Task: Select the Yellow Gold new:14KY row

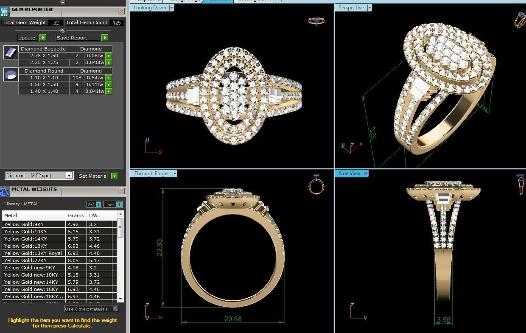Action: tap(59, 282)
